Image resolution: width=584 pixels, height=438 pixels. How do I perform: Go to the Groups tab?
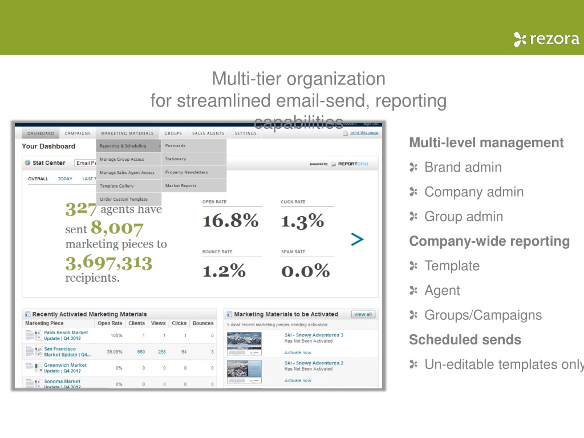(173, 133)
